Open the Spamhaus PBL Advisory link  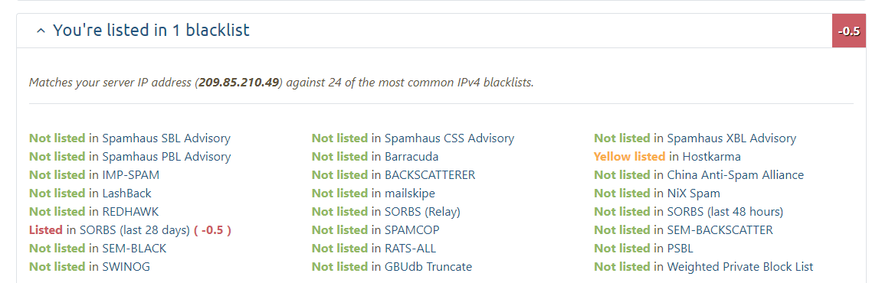[166, 157]
